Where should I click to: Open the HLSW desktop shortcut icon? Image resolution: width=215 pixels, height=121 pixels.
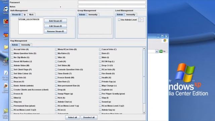pos(6,22)
